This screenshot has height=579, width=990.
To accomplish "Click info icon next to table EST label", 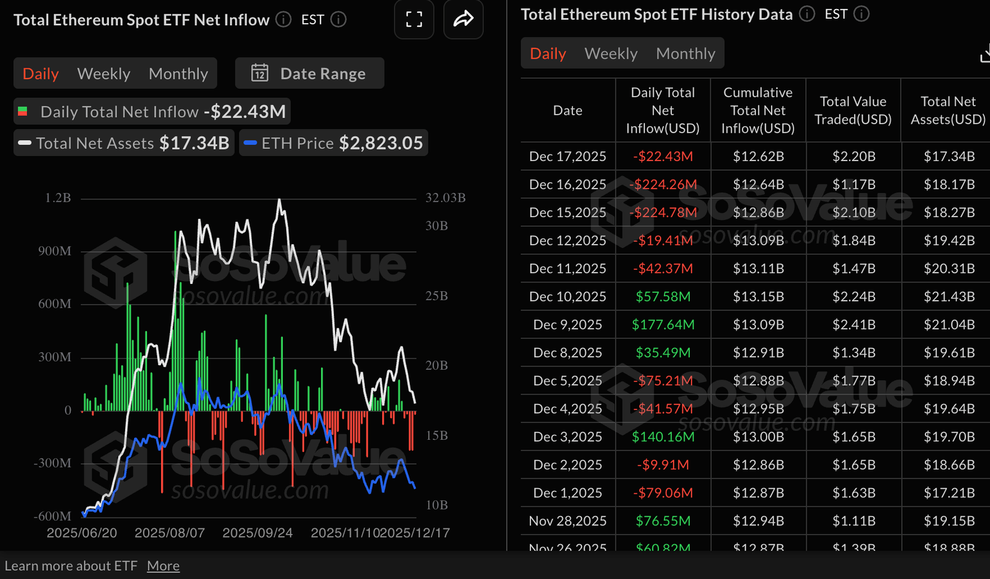I will point(862,14).
